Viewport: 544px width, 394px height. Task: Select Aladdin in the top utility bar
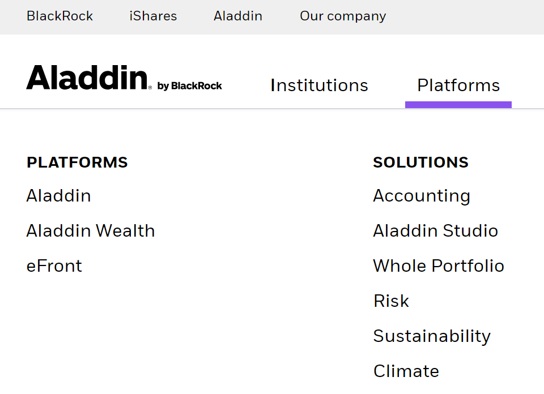tap(238, 16)
